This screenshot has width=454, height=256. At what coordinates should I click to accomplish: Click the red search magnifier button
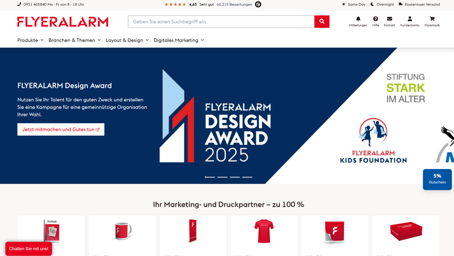click(x=322, y=21)
